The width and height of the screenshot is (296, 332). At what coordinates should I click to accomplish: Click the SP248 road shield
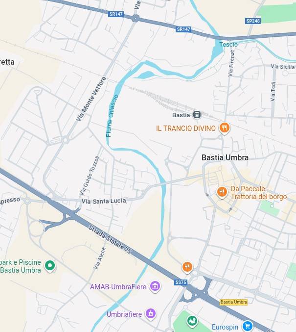pyautogui.click(x=253, y=21)
